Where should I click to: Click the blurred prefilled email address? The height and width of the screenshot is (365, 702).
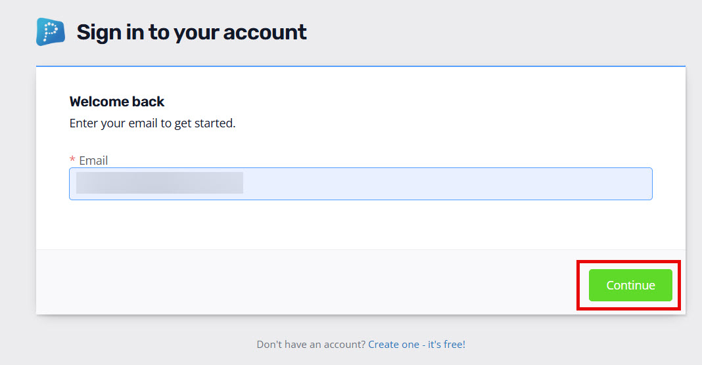tap(159, 183)
